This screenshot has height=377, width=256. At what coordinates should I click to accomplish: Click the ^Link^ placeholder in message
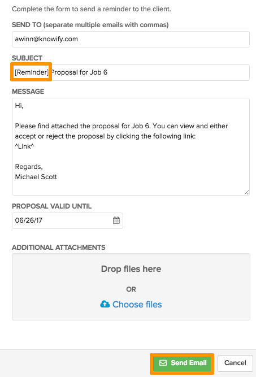pyautogui.click(x=24, y=146)
